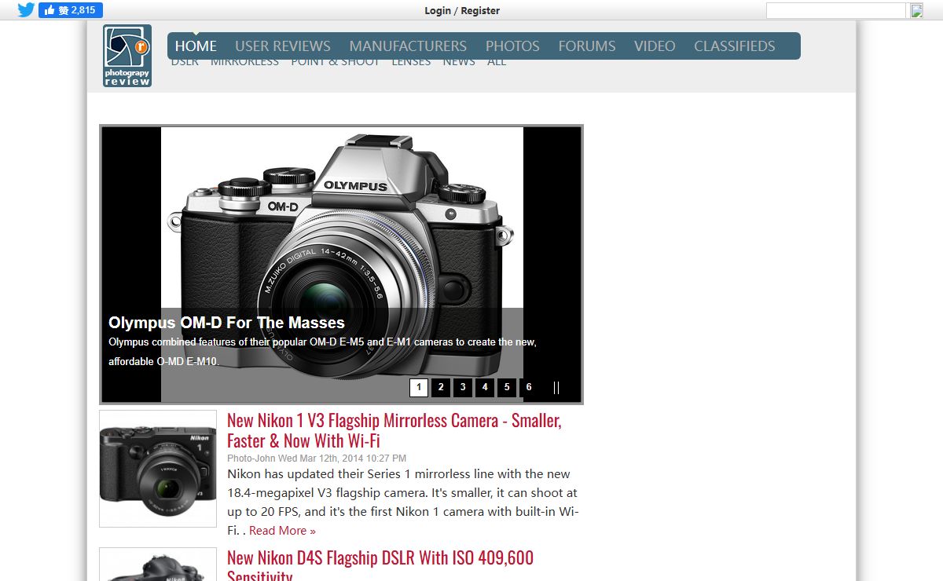Viewport: 943px width, 581px height.
Task: Click the search submit icon beside the search box
Action: [x=916, y=10]
